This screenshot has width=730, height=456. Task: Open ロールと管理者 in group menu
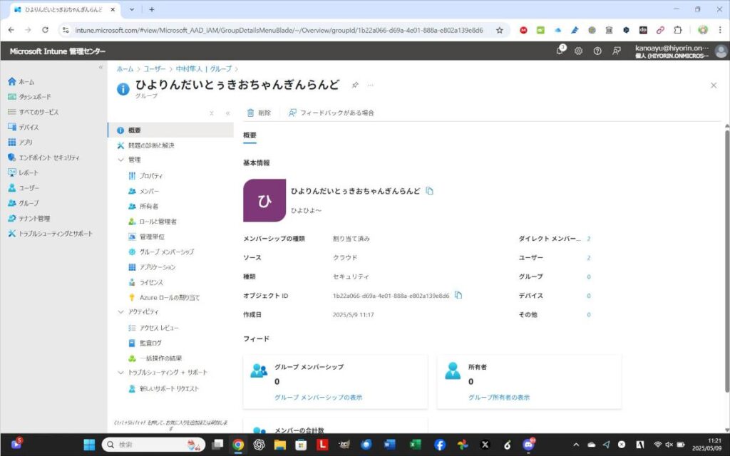click(153, 222)
